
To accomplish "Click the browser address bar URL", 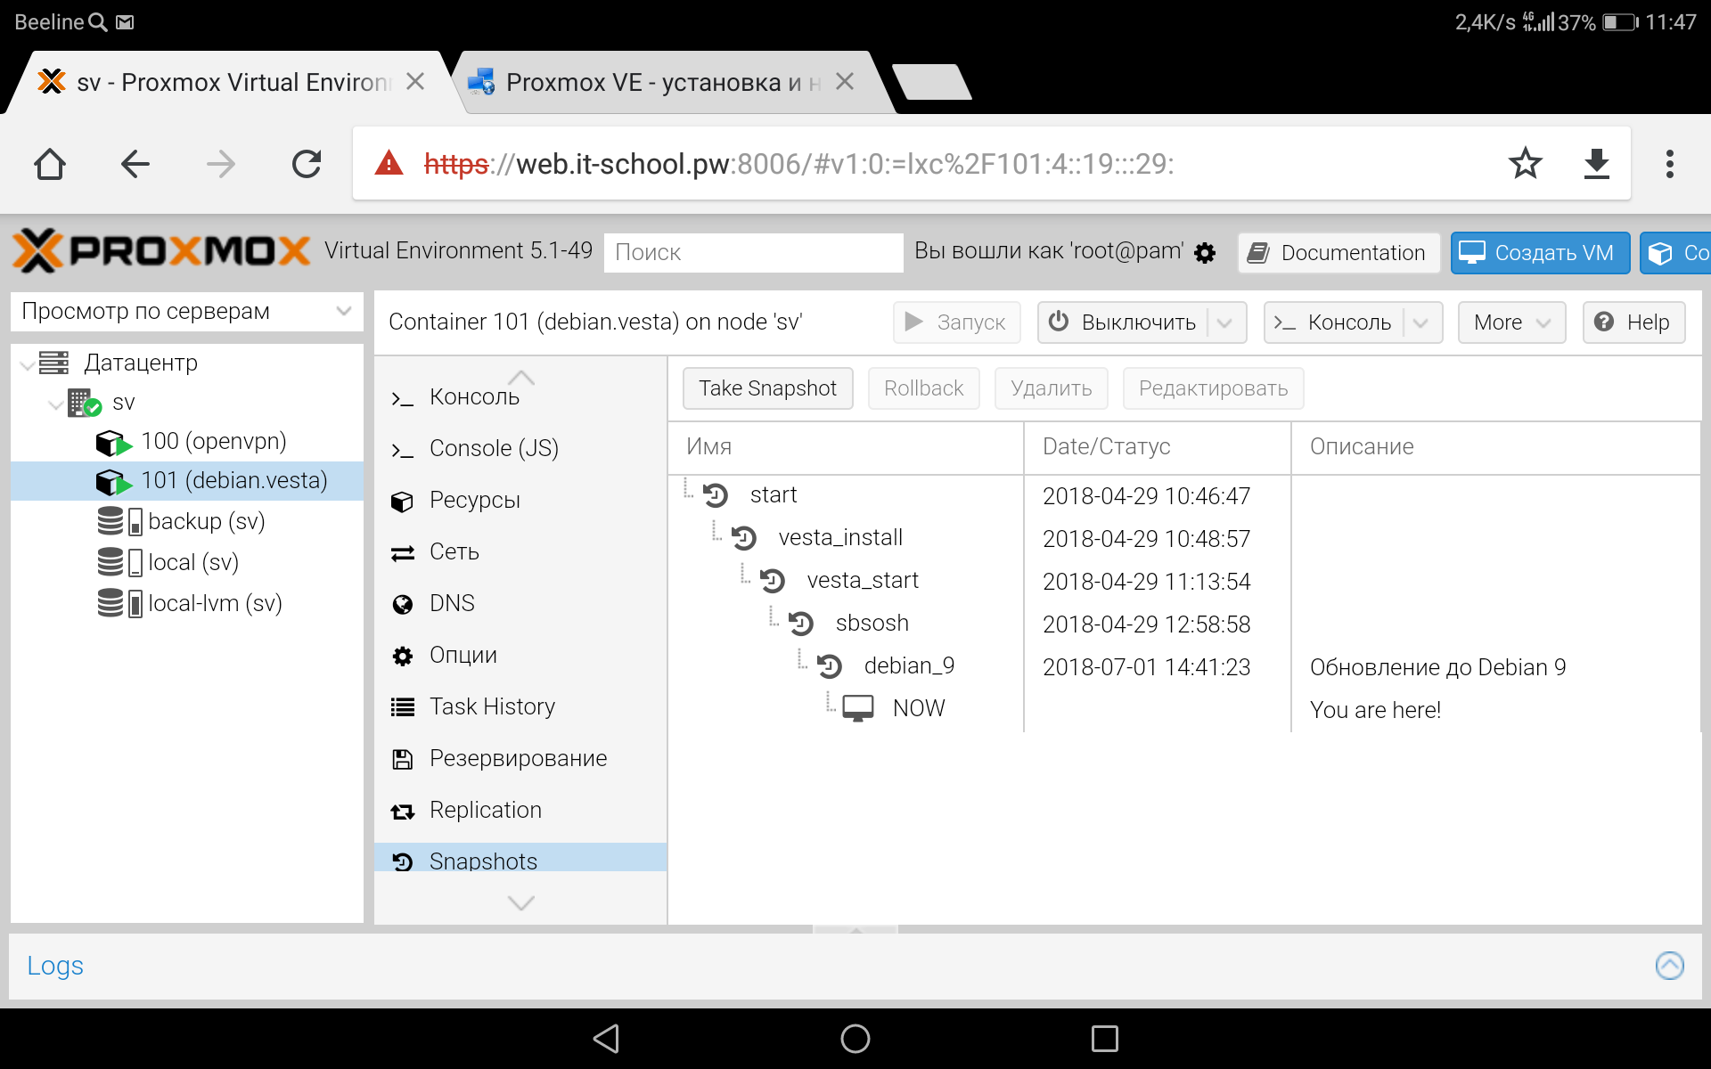I will tap(799, 164).
